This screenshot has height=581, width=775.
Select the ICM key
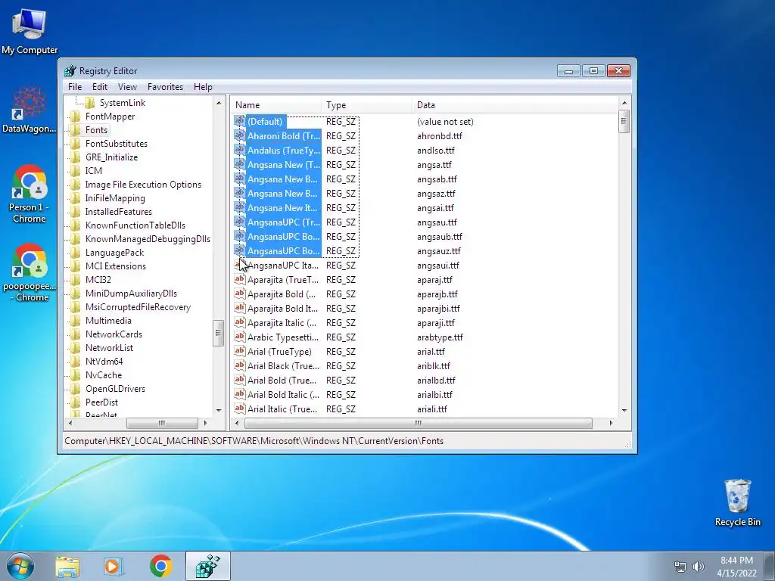(x=93, y=171)
